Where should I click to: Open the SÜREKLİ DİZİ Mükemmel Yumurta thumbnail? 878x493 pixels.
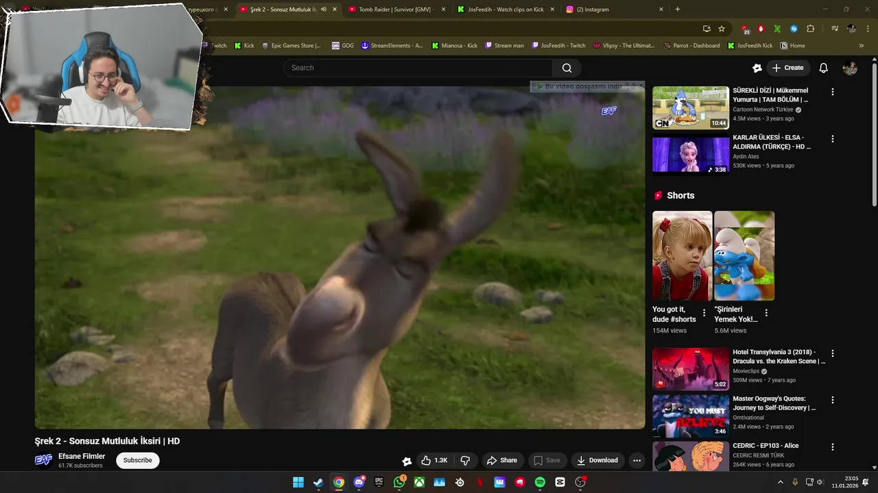coord(691,108)
